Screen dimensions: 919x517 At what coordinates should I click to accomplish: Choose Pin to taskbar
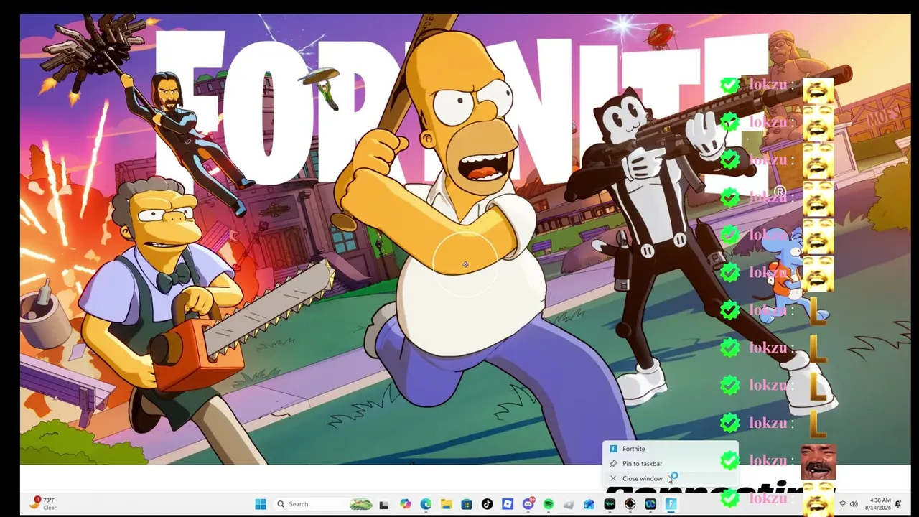tap(670, 464)
